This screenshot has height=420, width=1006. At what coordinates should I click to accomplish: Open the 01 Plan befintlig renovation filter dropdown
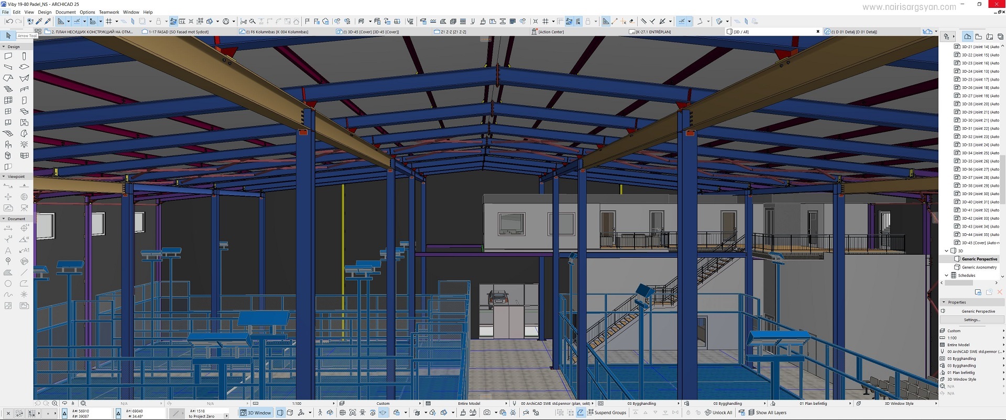[811, 403]
